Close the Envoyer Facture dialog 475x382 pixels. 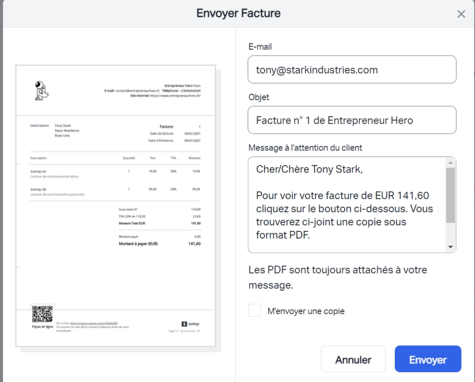(x=461, y=14)
